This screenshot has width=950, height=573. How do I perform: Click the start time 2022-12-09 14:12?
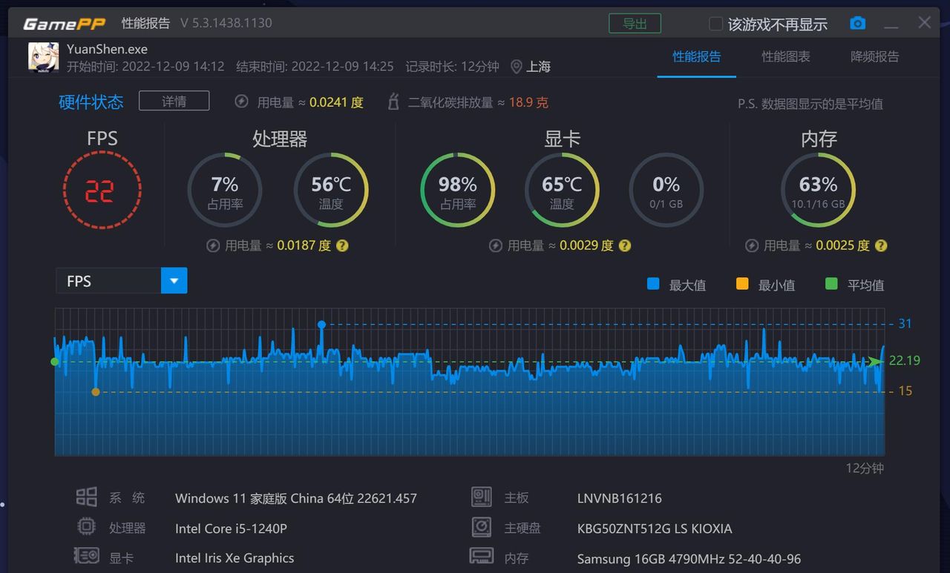173,66
